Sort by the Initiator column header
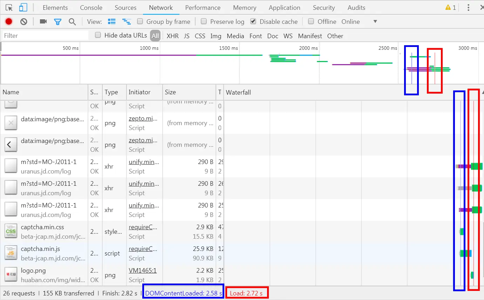This screenshot has height=300, width=484. click(144, 92)
